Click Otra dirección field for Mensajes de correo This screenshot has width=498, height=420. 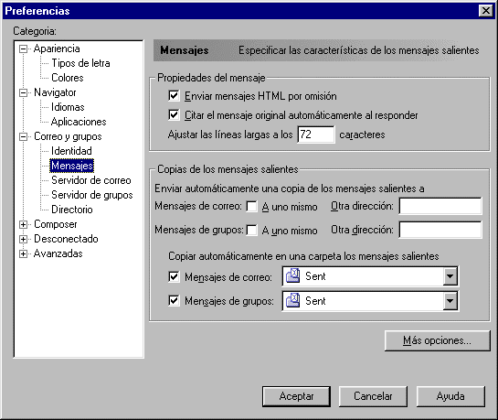click(440, 206)
